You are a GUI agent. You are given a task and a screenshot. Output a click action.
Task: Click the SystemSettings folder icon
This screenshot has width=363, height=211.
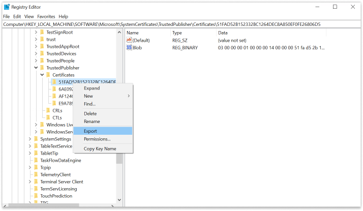pos(36,139)
